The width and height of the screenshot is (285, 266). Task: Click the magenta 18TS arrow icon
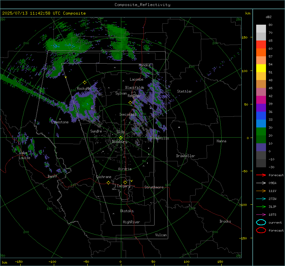(261, 215)
